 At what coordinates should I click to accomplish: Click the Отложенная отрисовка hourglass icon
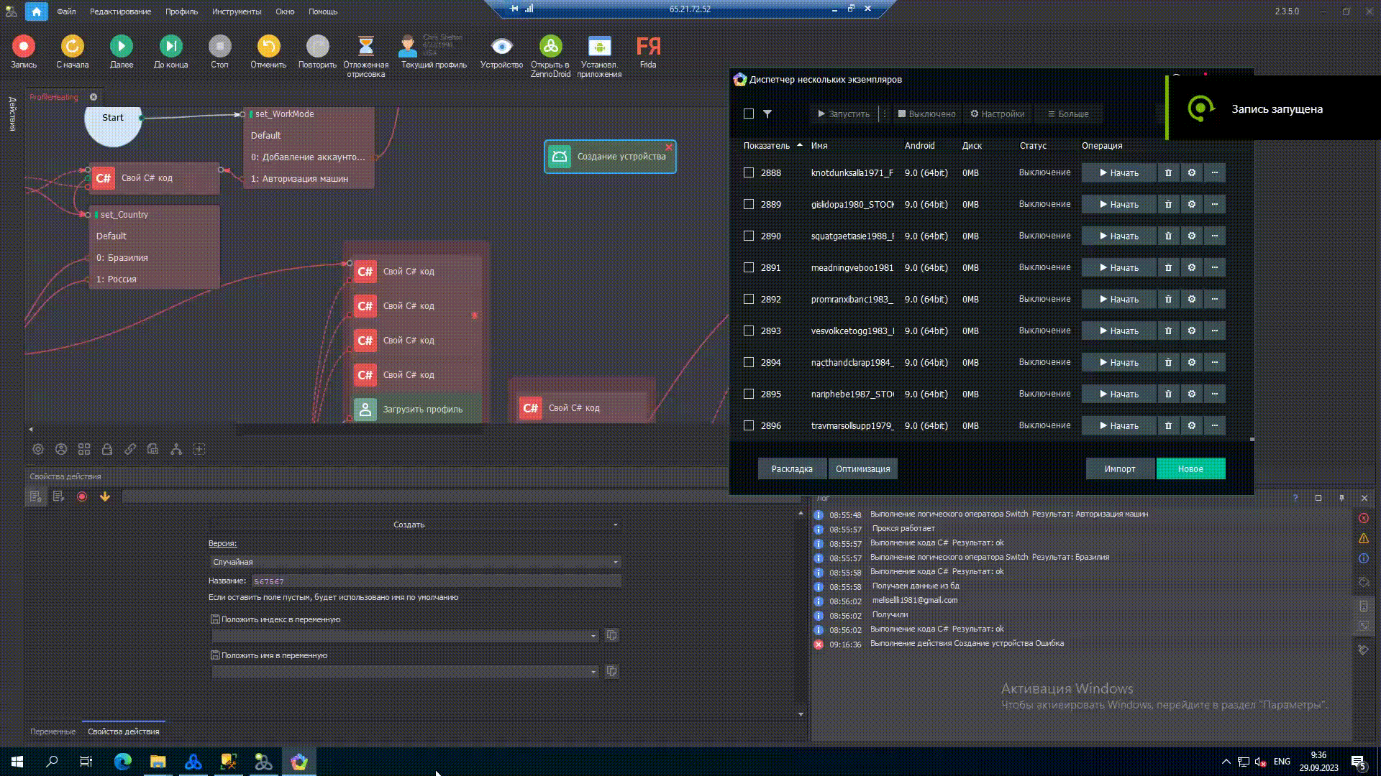point(365,47)
